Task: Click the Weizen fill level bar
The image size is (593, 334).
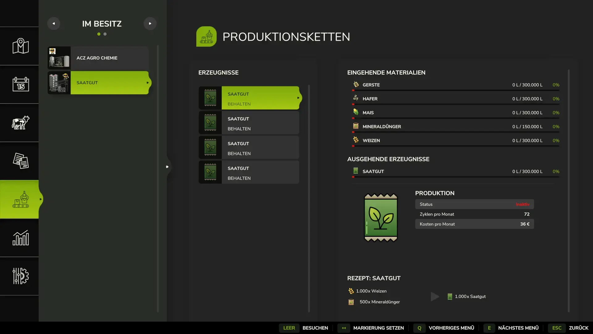Action: click(x=456, y=146)
